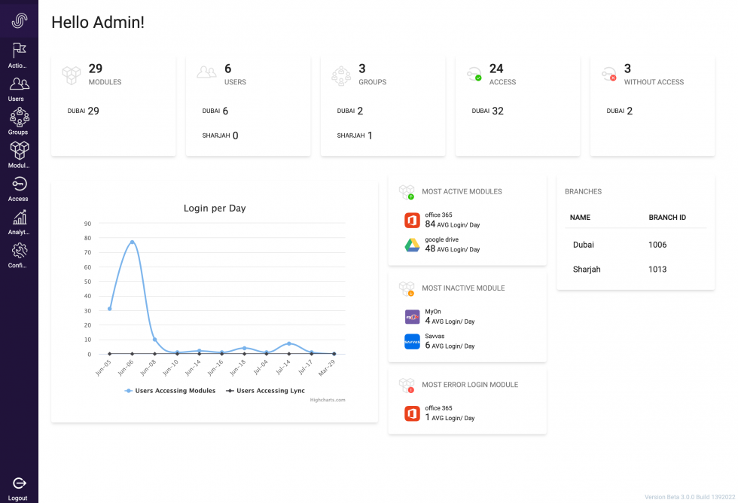Toggle the Users Accessing Lync legend entry
The height and width of the screenshot is (503, 738).
266,390
